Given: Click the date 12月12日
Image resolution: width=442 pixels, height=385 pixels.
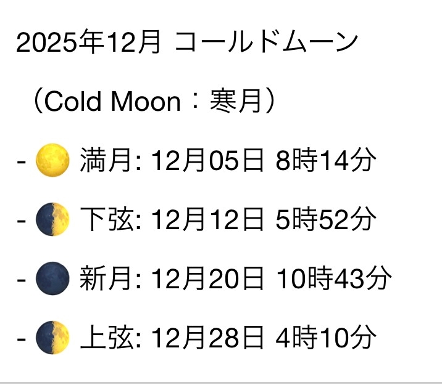Looking at the screenshot, I should (207, 219).
